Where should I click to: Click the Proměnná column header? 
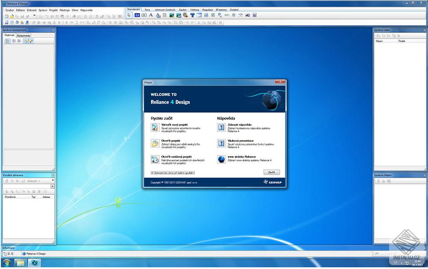(x=10, y=197)
